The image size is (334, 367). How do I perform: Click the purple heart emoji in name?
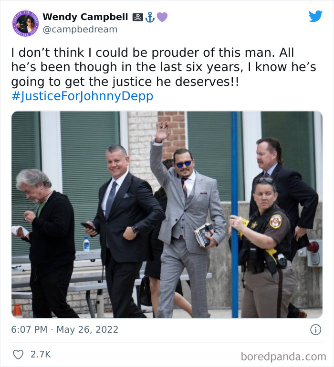pos(162,17)
